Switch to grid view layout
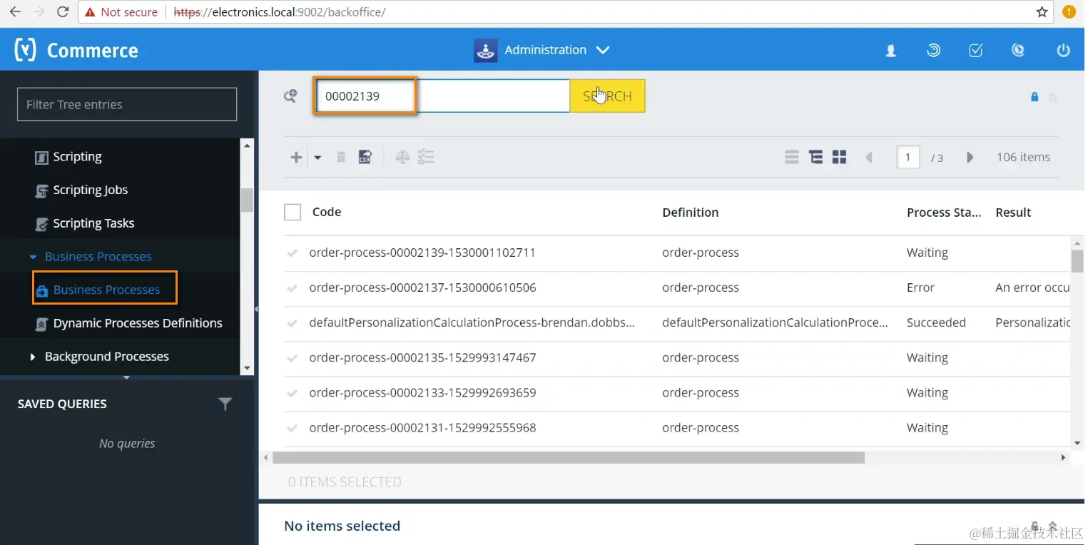This screenshot has height=545, width=1088. pos(839,156)
